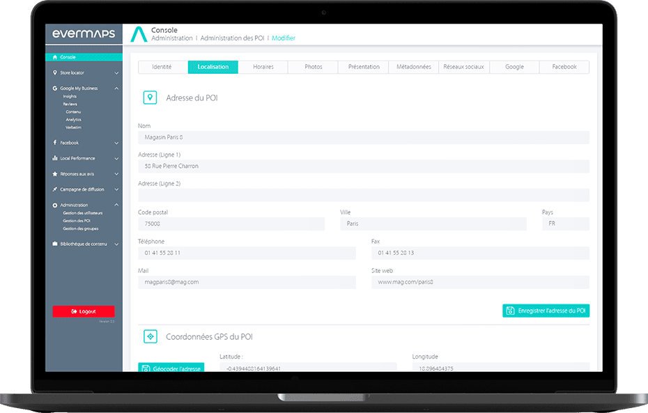This screenshot has height=413, width=648.
Task: Expand the Store locator menu chevron
Action: [116, 73]
